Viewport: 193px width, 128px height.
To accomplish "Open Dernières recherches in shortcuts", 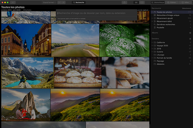I will [x=166, y=24].
